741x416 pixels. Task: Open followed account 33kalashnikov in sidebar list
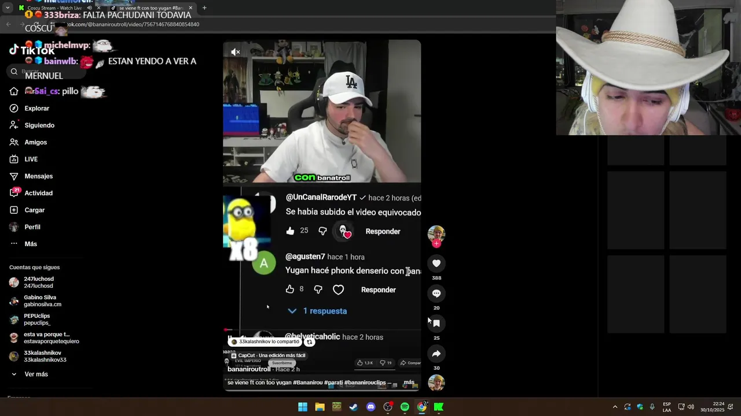(x=38, y=356)
